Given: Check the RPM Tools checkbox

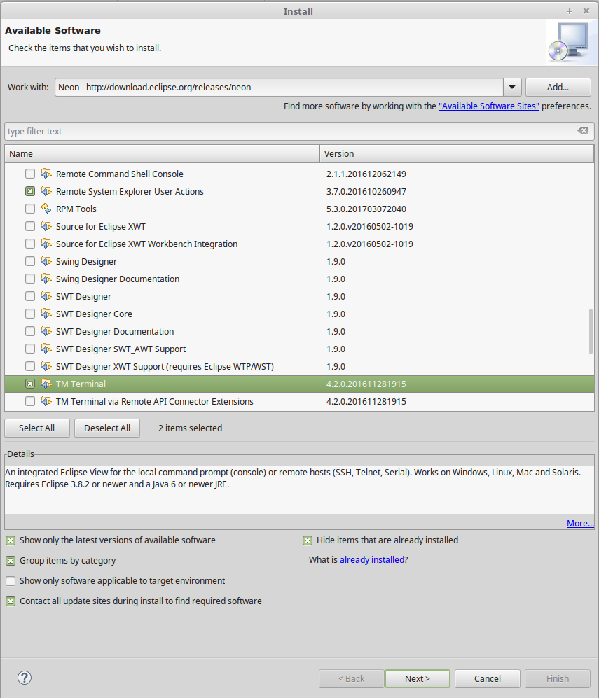Looking at the screenshot, I should 30,209.
